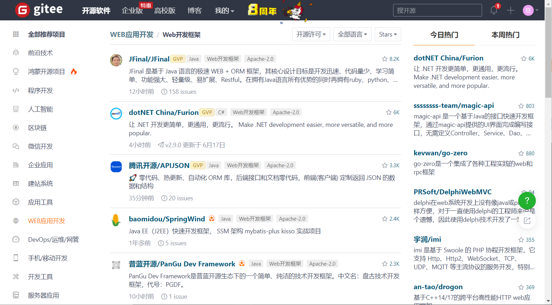Click the 全部推荐项目 grid icon
Screen dimensions: 552x305
pyautogui.click(x=16, y=34)
